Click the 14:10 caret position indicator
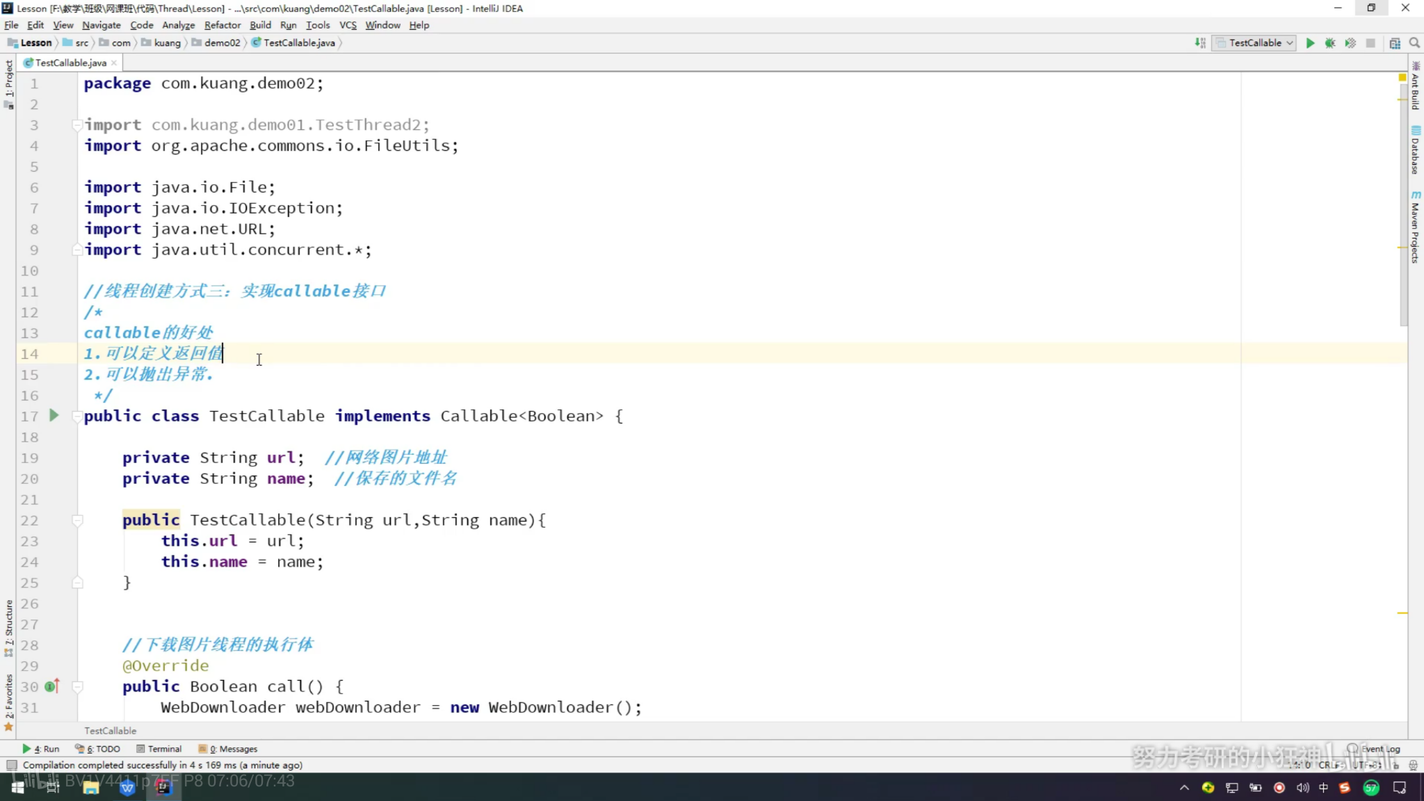1424x801 pixels. (1300, 765)
